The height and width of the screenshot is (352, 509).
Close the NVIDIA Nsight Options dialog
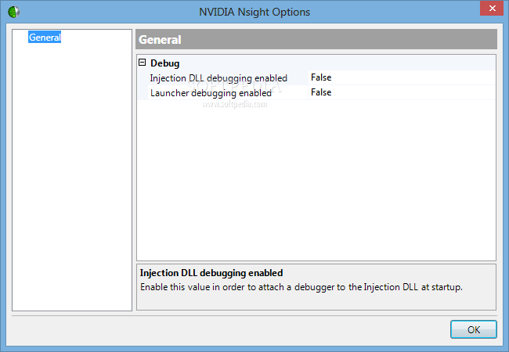(492, 8)
